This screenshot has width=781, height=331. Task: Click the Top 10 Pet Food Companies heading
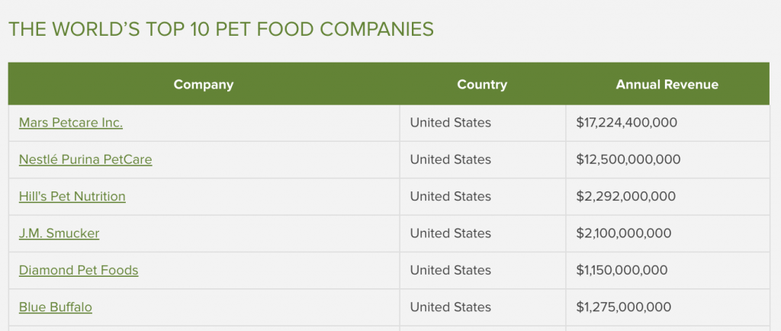221,30
